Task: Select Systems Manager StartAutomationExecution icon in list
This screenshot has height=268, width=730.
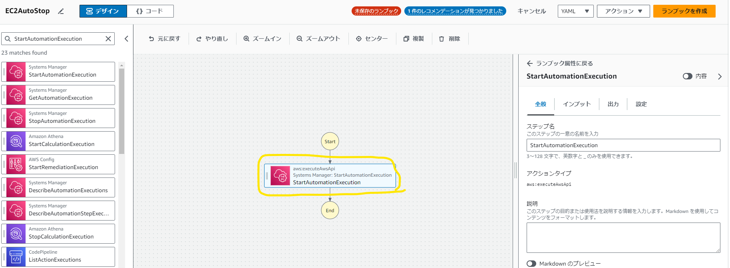Action: click(x=16, y=72)
